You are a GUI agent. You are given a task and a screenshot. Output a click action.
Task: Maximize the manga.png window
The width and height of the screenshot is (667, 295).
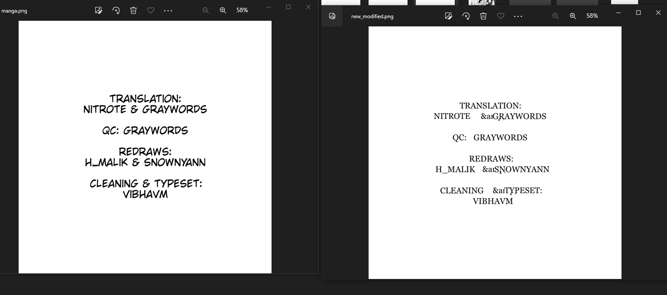click(x=288, y=7)
